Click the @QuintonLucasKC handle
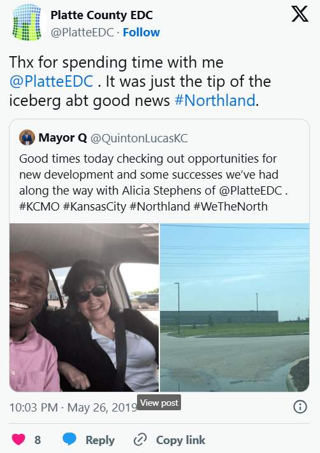Screen dimensions: 320x453 pos(139,138)
